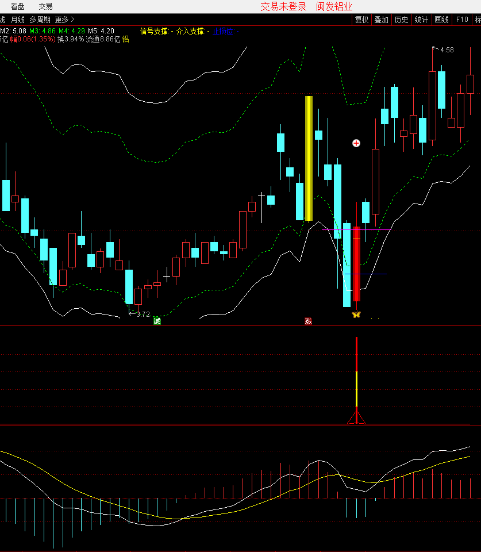Open the 多周期 multi-period selector
This screenshot has height=552, width=481.
(x=40, y=20)
